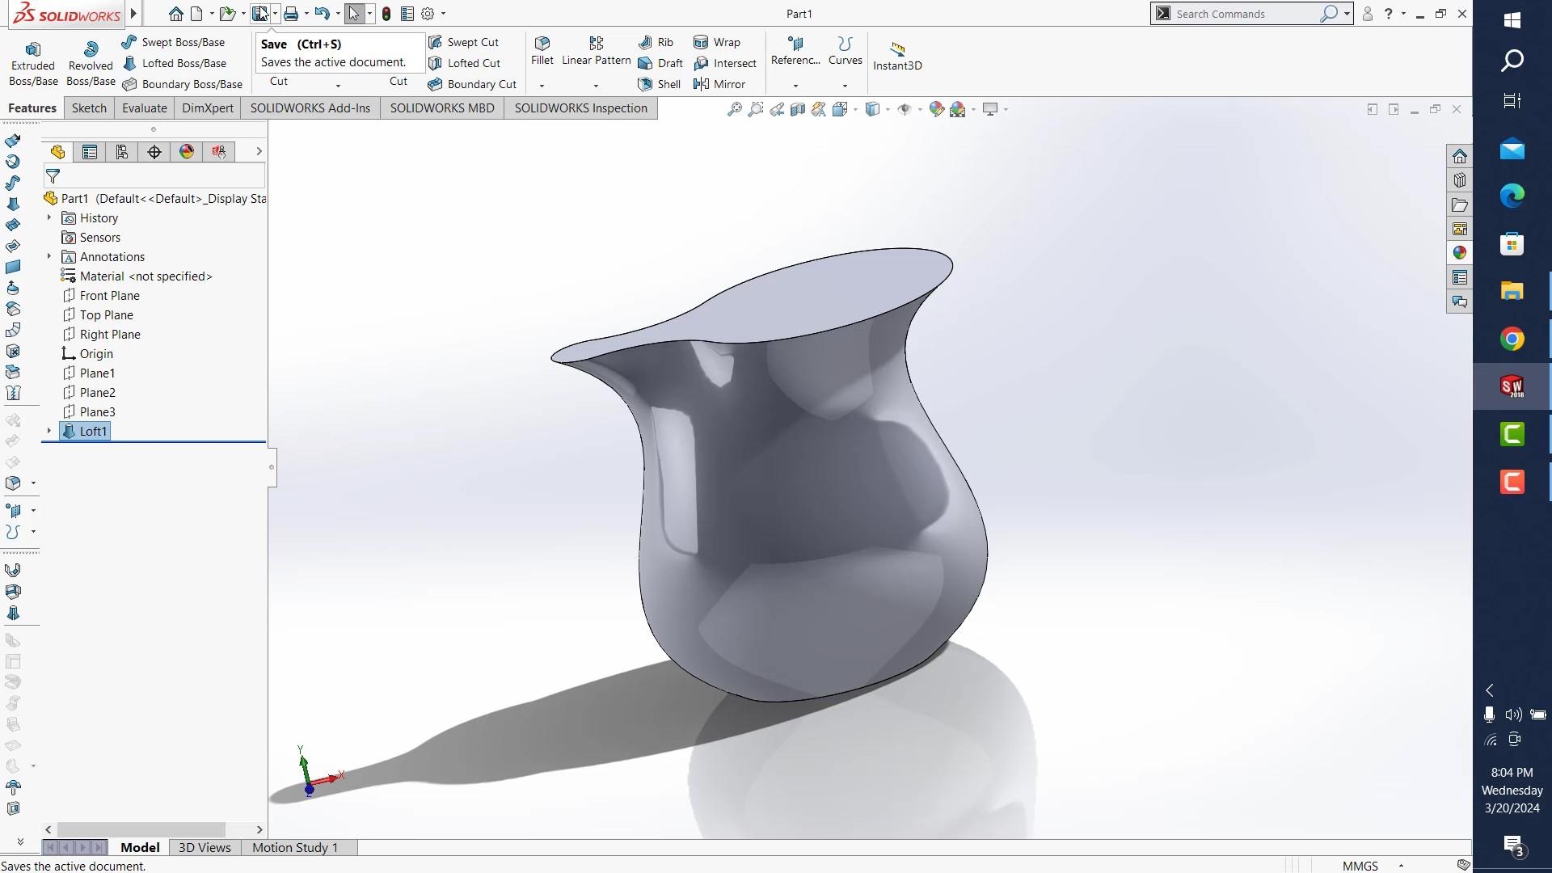Viewport: 1552px width, 873px height.
Task: Toggle the rebuild traffic light icon
Action: click(386, 14)
